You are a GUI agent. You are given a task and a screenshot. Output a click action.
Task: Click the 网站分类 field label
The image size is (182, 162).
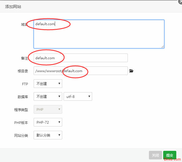pyautogui.click(x=21, y=135)
